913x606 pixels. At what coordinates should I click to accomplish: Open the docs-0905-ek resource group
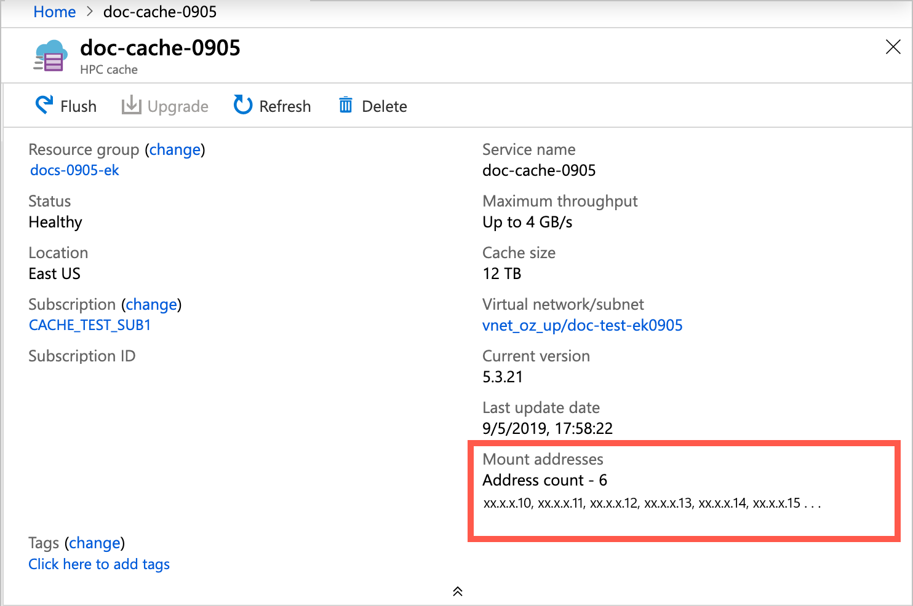[74, 170]
